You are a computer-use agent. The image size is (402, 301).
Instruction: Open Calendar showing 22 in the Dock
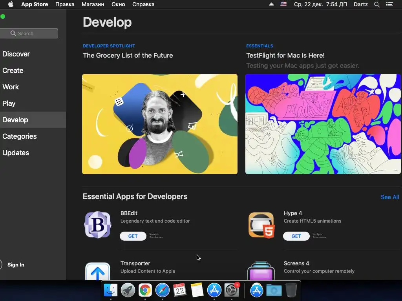coord(179,290)
